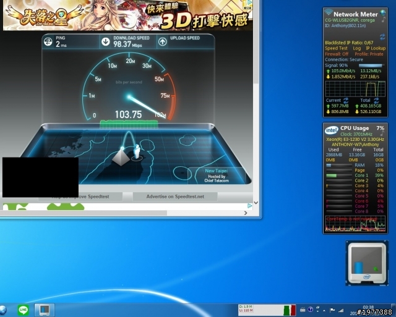The image size is (396, 317).
Task: Click the Core 1 usage bar
Action: click(339, 175)
